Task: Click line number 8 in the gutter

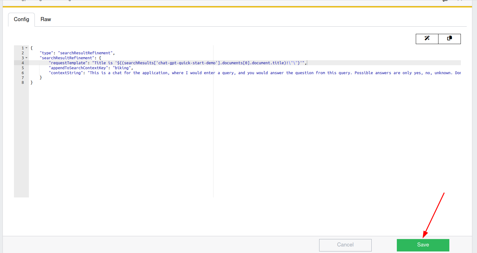Action: tap(23, 83)
